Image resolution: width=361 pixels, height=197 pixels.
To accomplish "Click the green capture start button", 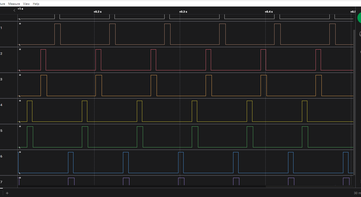I will click(359, 18).
